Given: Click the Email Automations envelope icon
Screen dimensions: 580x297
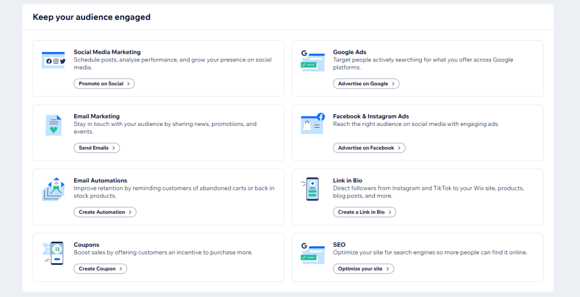Looking at the screenshot, I should (x=53, y=189).
